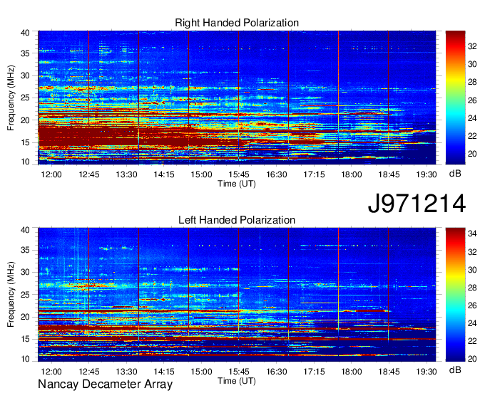Image resolution: width=485 pixels, height=393 pixels.
Task: Click the 20 MHz tick on bottom plot
Action: click(25, 317)
